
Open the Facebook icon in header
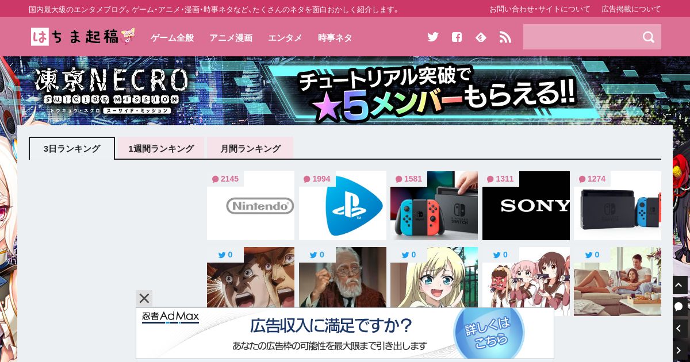(x=457, y=37)
